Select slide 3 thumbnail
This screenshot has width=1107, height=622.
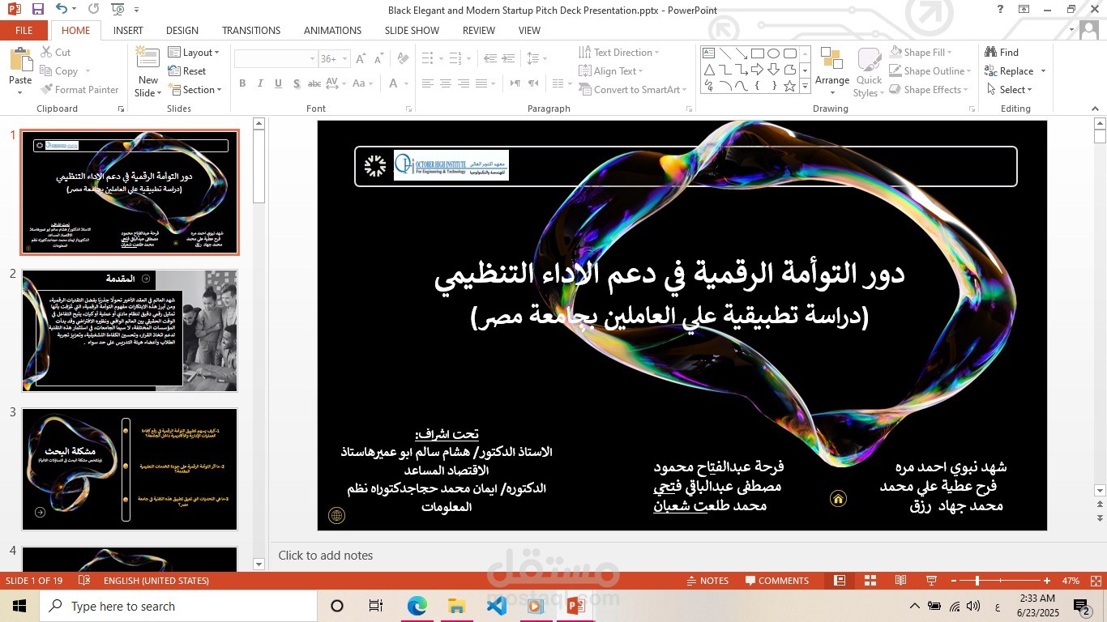[x=130, y=469]
